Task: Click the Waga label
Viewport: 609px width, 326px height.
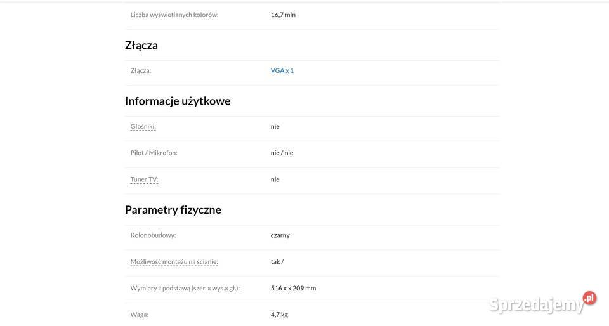Action: pos(140,315)
